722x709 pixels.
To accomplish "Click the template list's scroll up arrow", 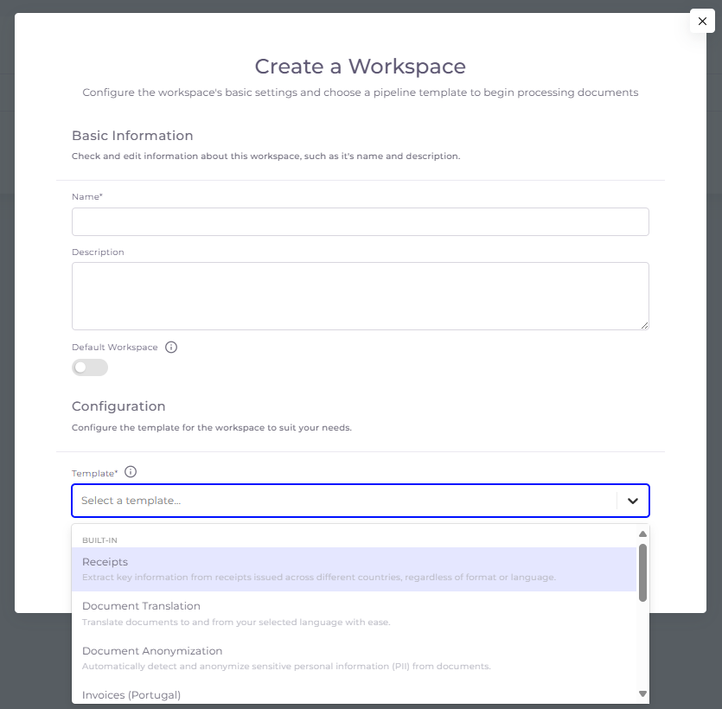I will (642, 533).
